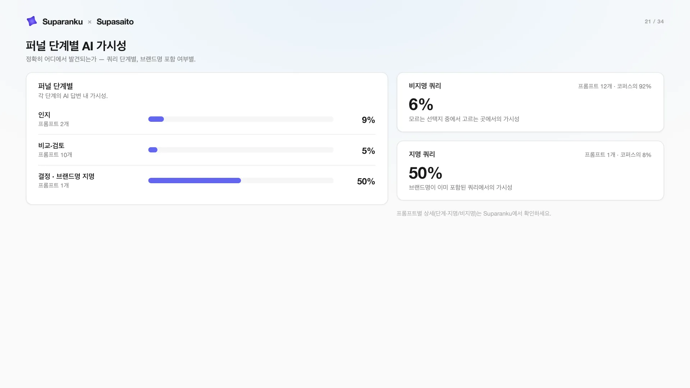Click the Supasaito brand name text
The image size is (690, 388).
115,22
